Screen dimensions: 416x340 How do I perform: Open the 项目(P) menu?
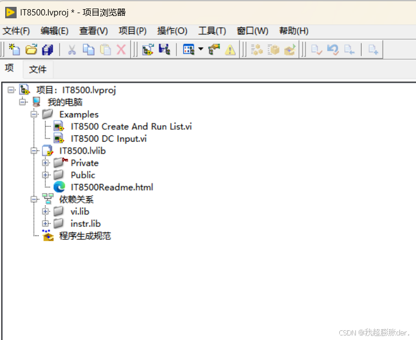tap(132, 31)
